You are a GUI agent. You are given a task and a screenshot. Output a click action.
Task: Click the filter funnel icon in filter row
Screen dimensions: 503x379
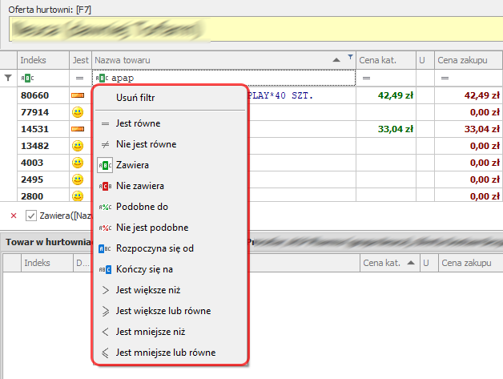click(9, 78)
